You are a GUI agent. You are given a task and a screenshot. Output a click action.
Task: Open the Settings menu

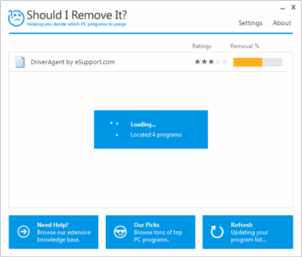point(251,23)
